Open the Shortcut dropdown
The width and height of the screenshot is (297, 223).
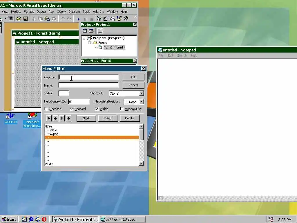(142, 93)
